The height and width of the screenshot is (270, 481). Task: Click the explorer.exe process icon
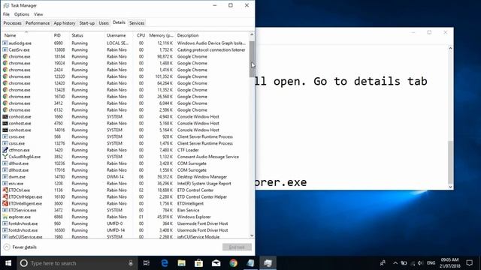5,217
